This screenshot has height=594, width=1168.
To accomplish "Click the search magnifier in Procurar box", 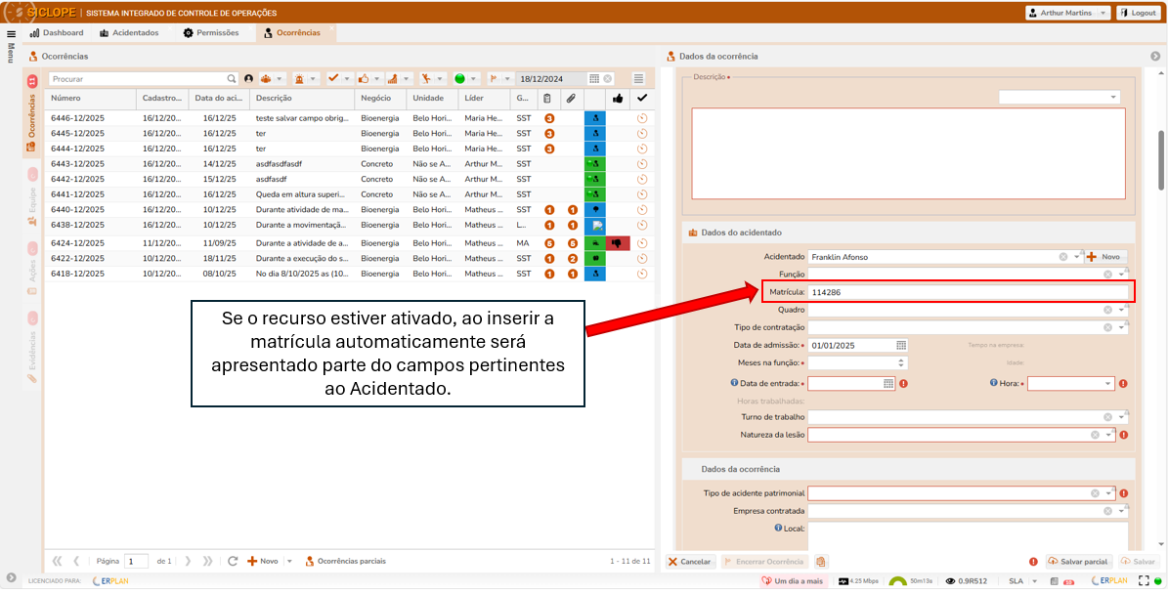I will click(232, 79).
